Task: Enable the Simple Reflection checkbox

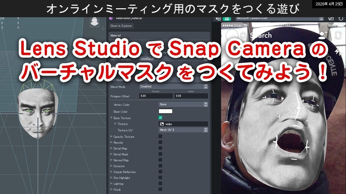Action: (x=160, y=172)
